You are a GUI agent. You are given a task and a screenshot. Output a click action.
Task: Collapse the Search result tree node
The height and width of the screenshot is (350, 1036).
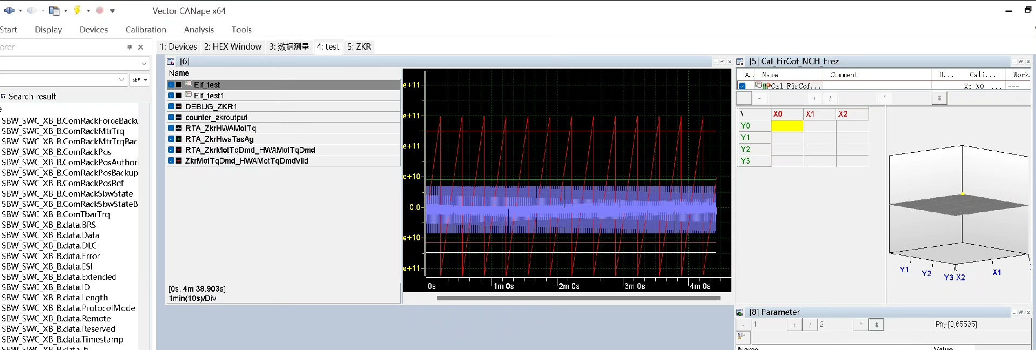[x=3, y=96]
